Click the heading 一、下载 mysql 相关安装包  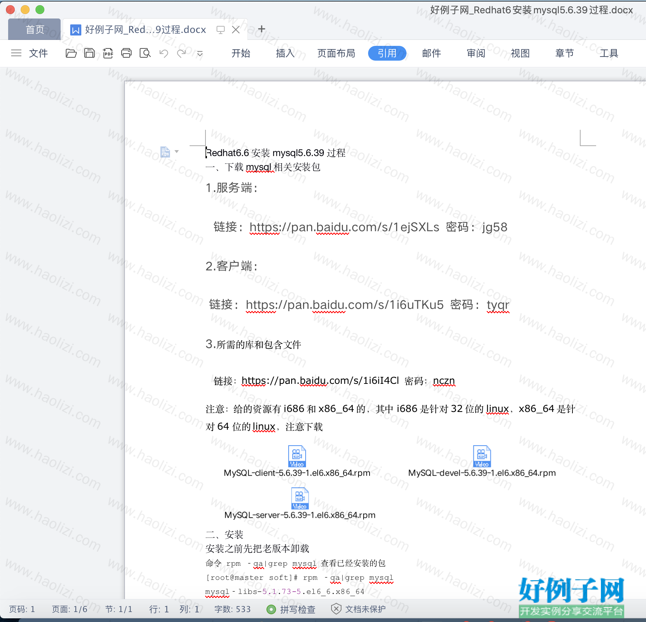click(263, 167)
